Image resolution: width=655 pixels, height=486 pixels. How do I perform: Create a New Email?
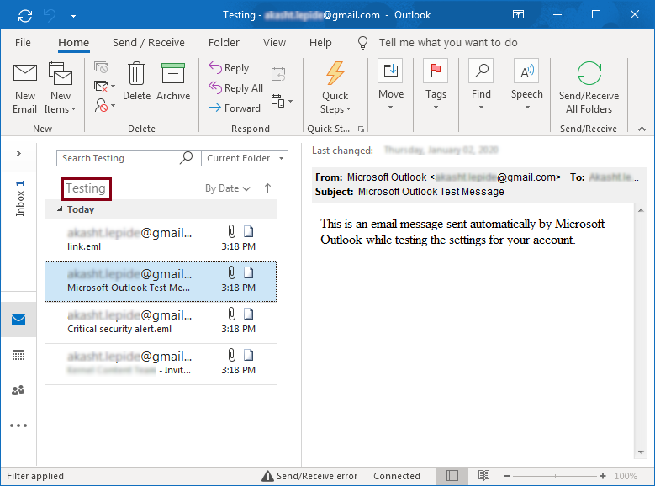25,88
